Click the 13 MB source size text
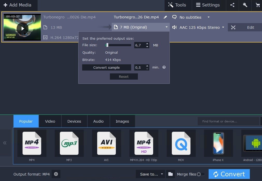The width and height of the screenshot is (262, 181). click(56, 27)
